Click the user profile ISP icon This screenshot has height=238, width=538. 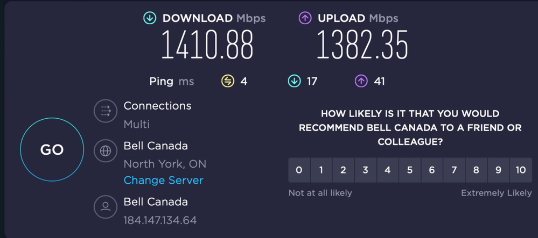[x=106, y=207]
